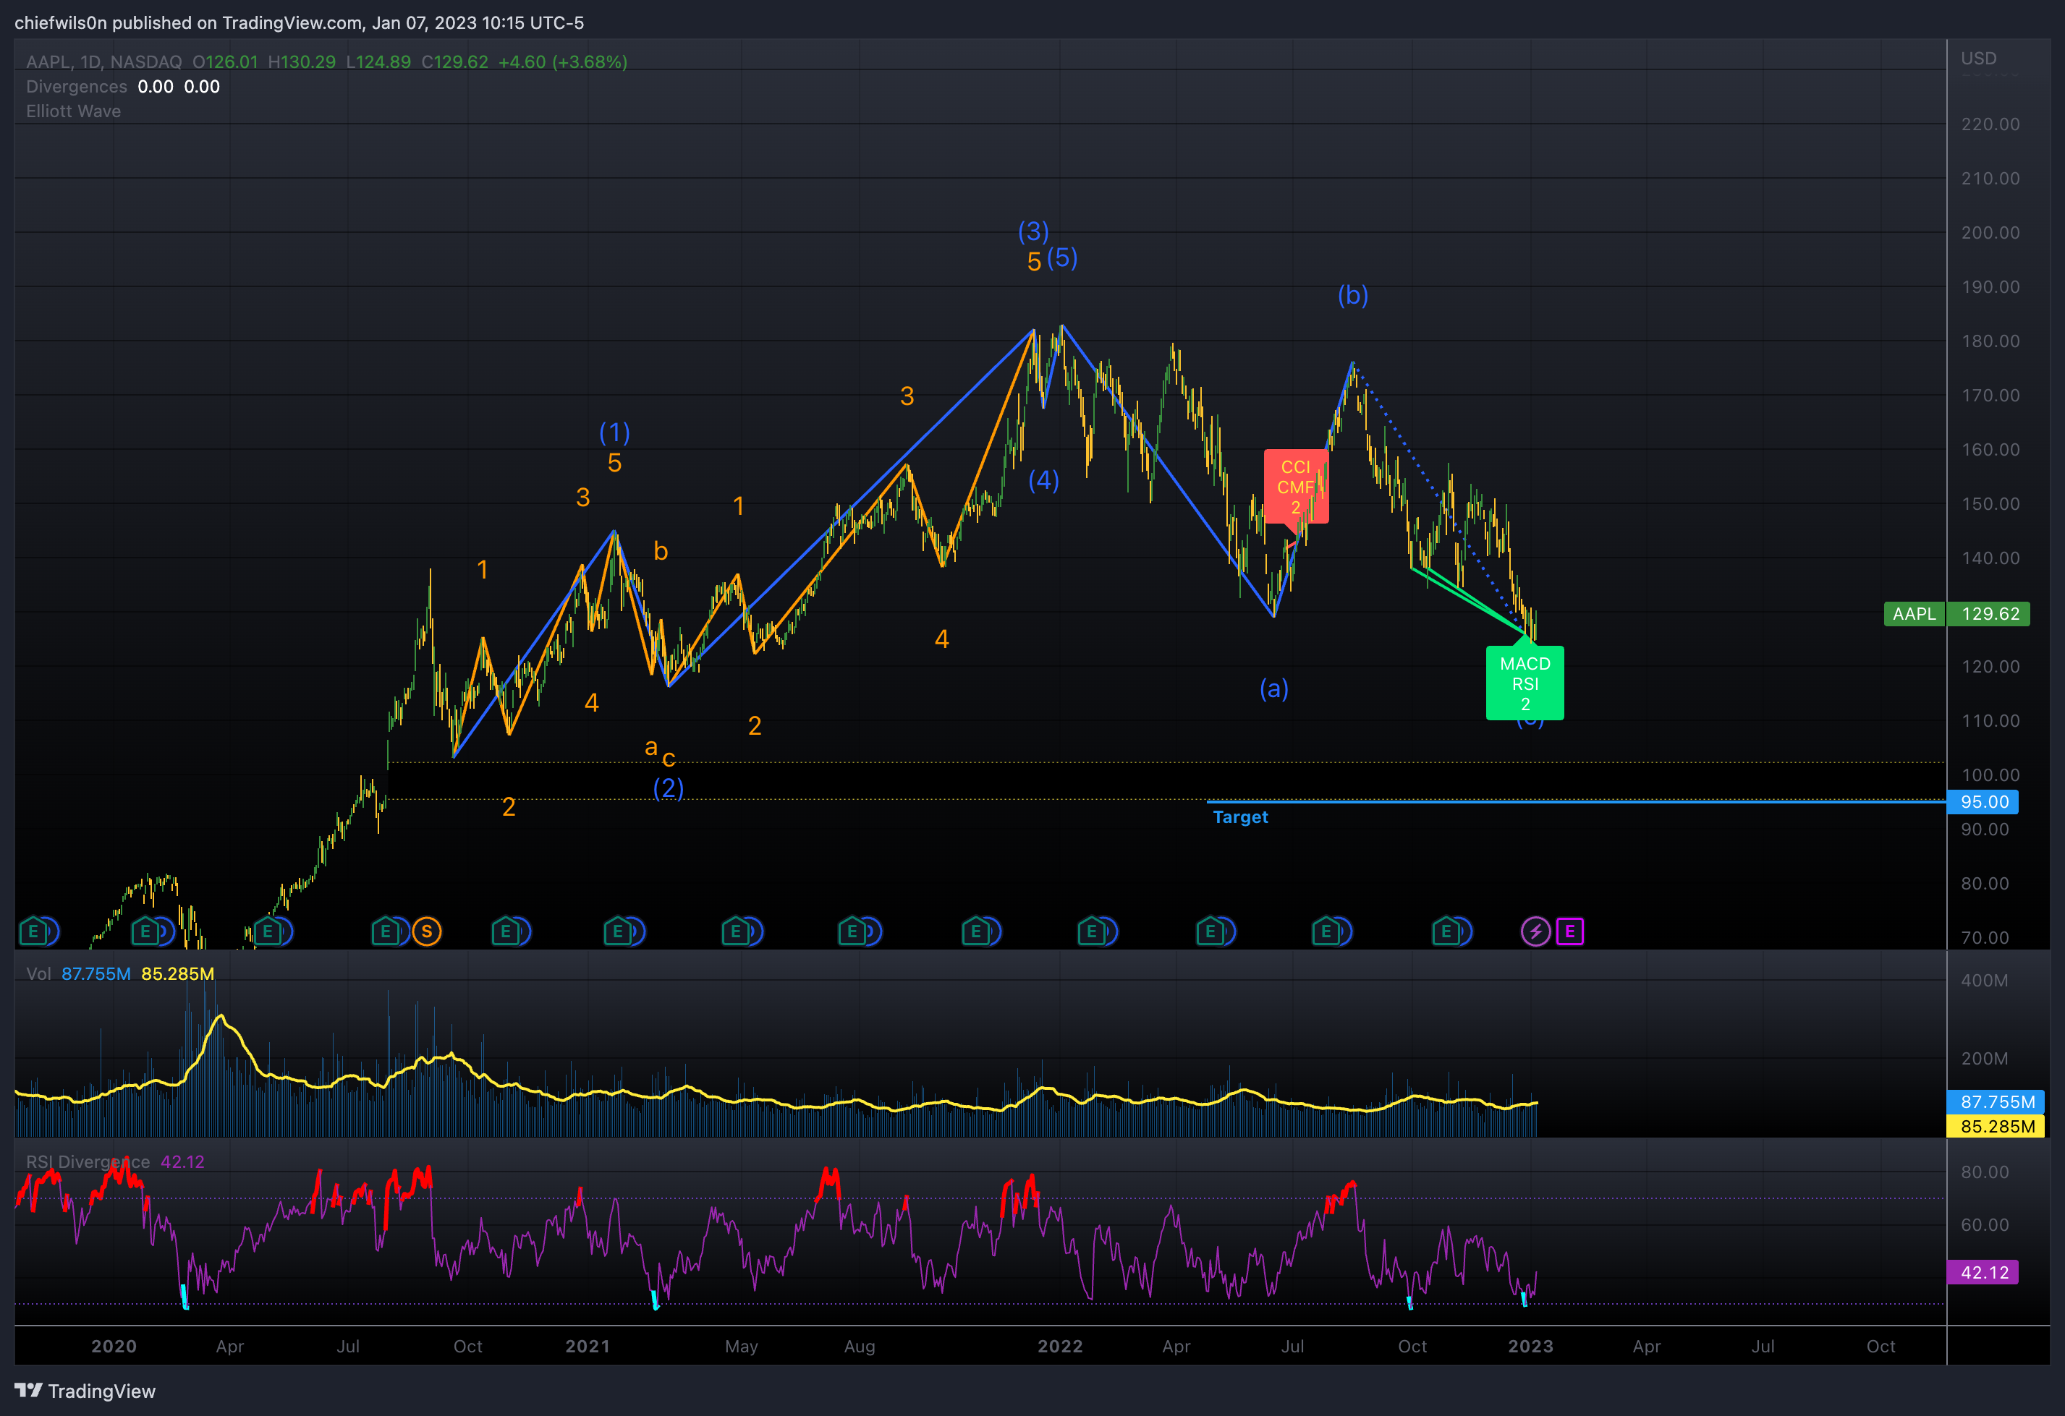Click the purple 42.12 RSI value label
Screen dimensions: 2065x1416
tap(1983, 1272)
